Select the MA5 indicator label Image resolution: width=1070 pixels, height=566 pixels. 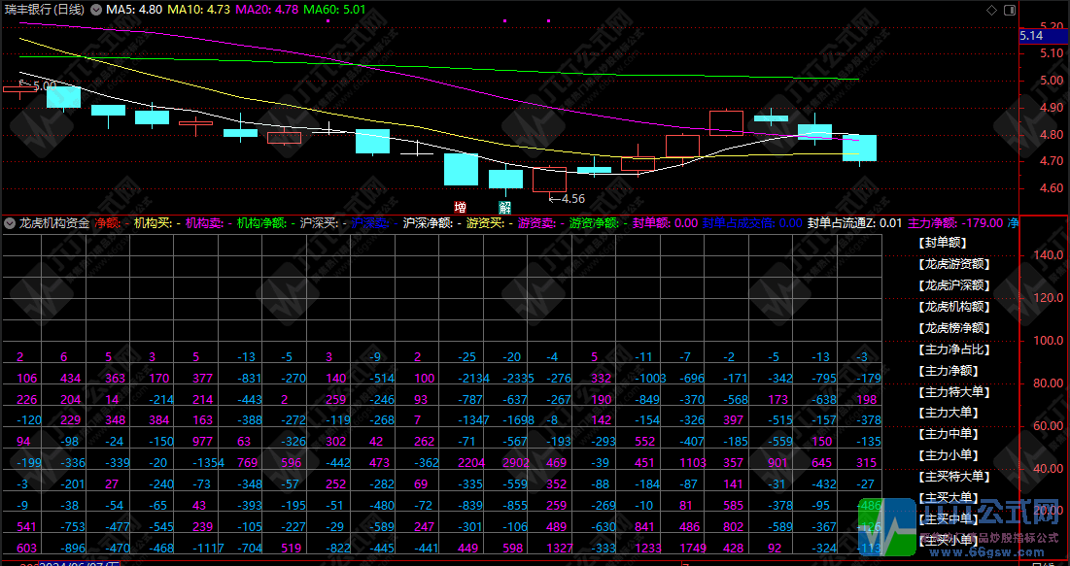133,9
